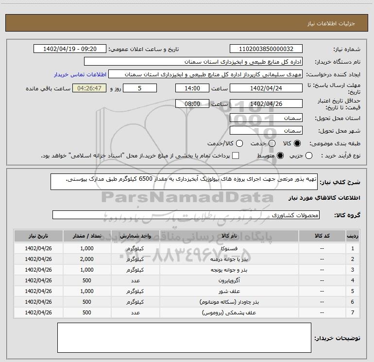This screenshot has height=362, width=374.
Task: Click the buyer organization name field
Action: point(193,62)
